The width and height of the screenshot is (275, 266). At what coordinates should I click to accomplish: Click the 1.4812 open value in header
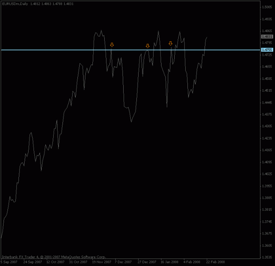coord(35,4)
